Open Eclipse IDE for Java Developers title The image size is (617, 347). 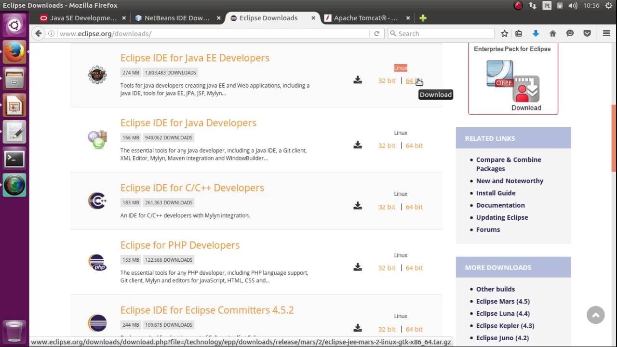tap(188, 123)
